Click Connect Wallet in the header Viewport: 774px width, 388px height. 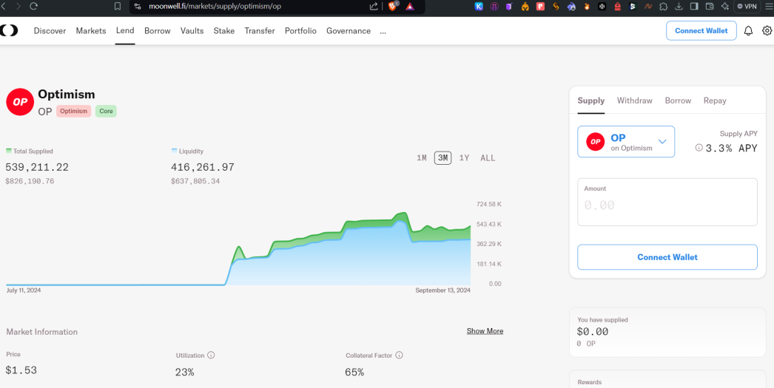[x=701, y=30]
